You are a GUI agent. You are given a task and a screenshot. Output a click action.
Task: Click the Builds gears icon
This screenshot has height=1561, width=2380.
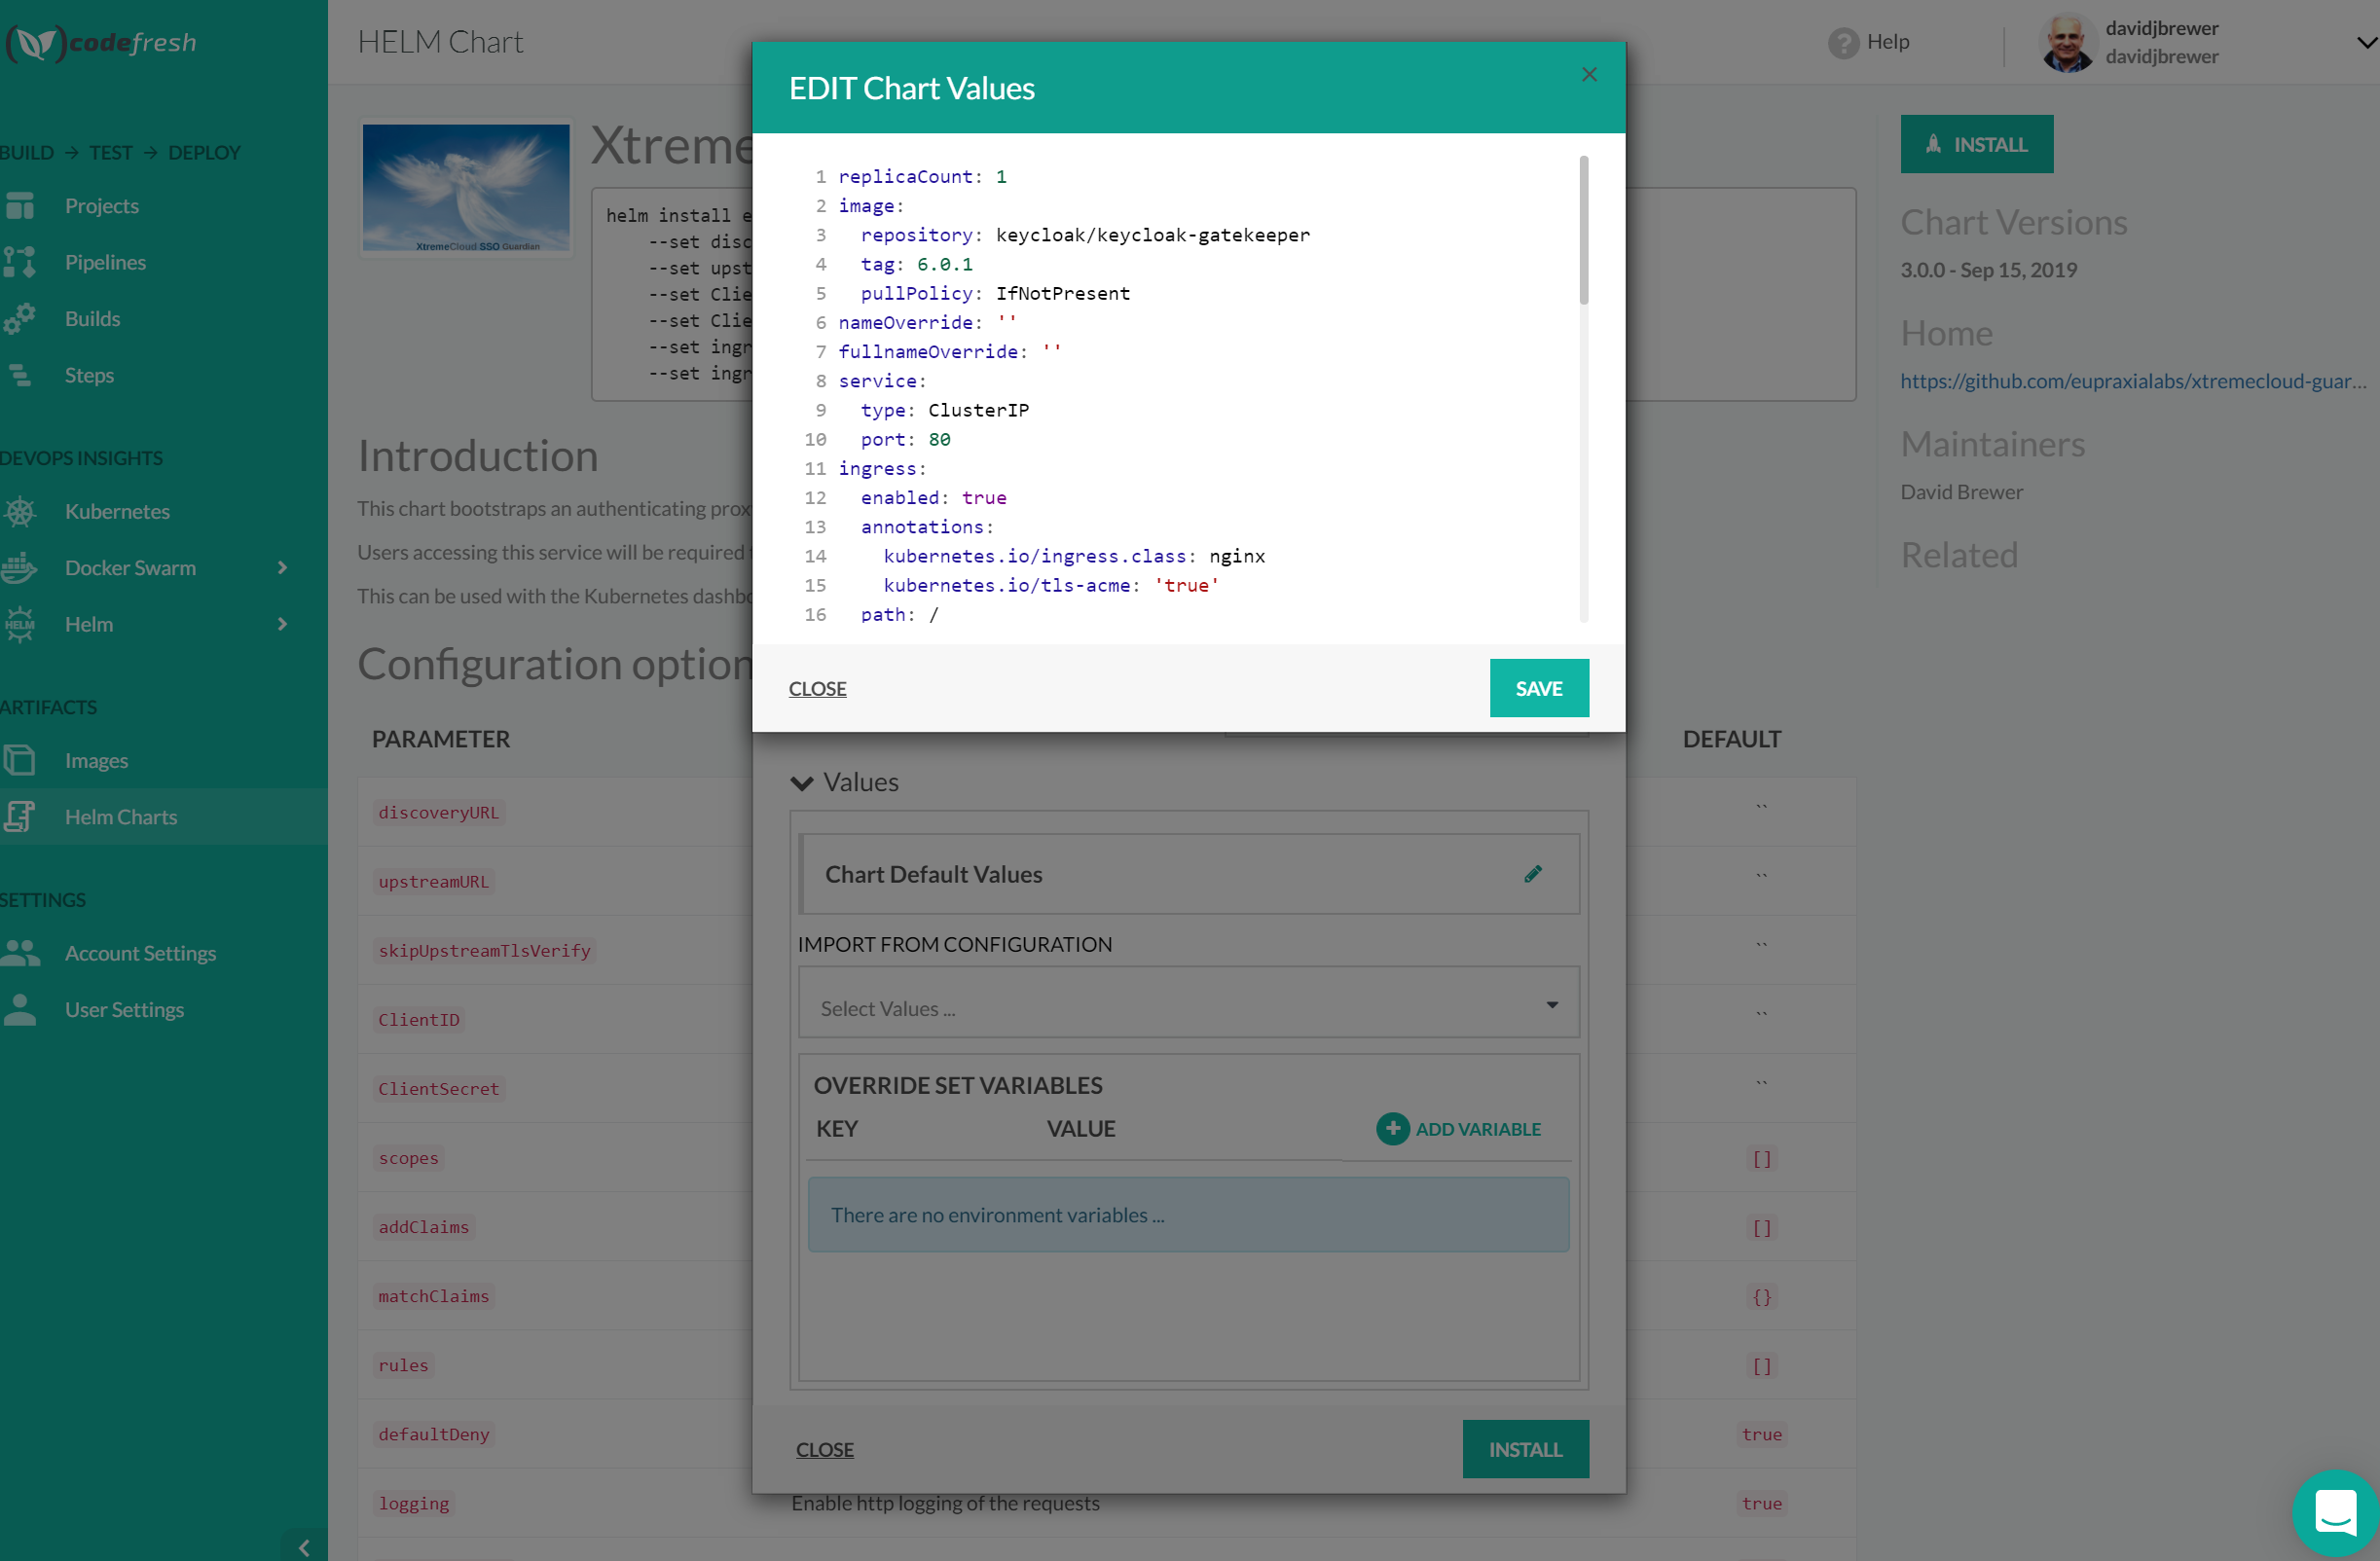(20, 318)
